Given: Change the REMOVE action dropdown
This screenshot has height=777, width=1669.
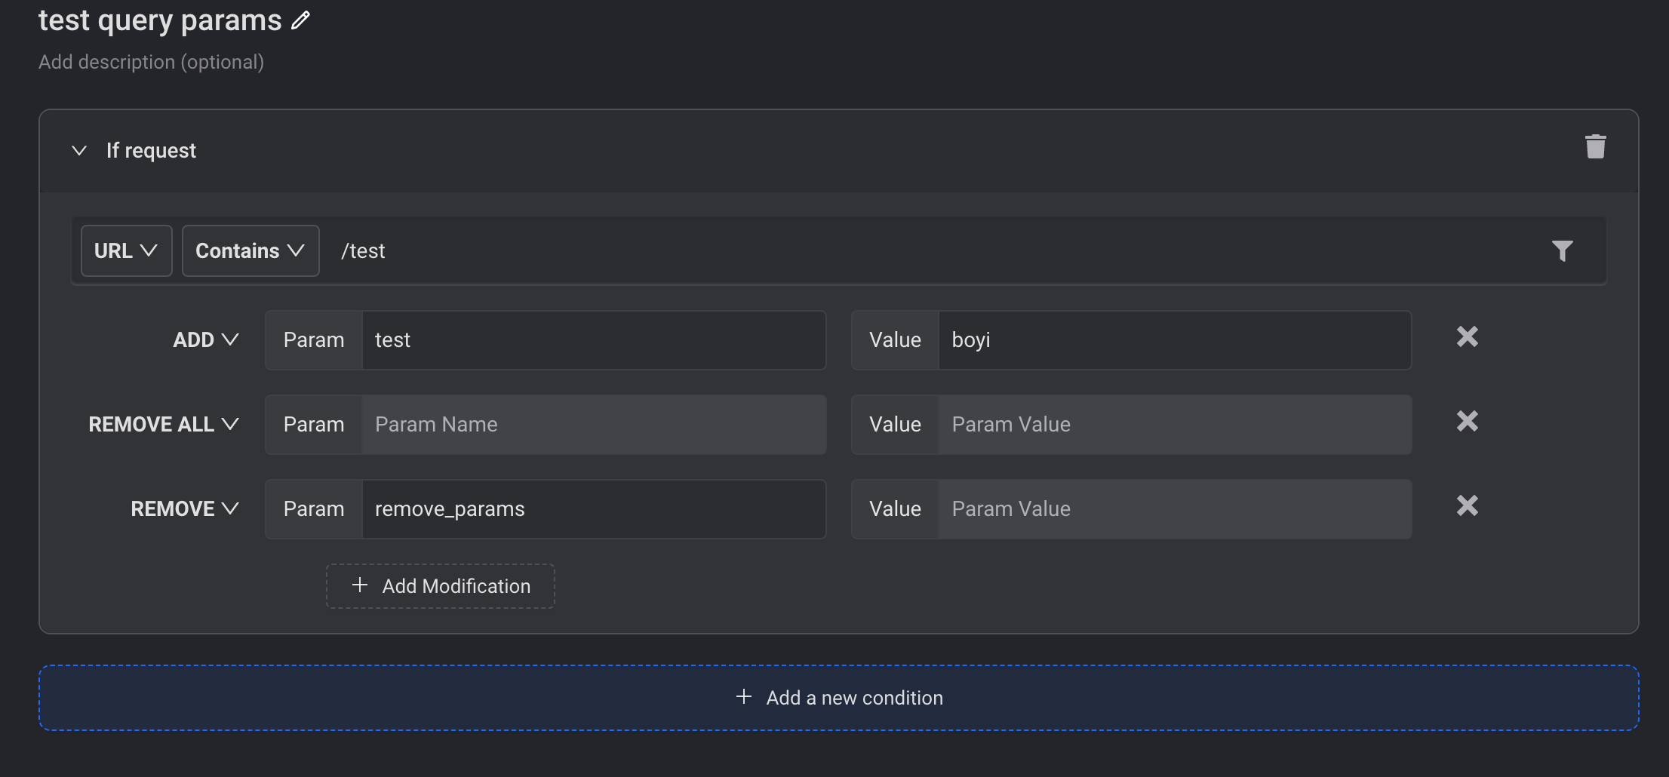Looking at the screenshot, I should (x=185, y=509).
